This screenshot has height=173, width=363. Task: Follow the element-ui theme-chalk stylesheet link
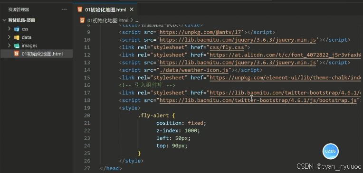pos(285,78)
